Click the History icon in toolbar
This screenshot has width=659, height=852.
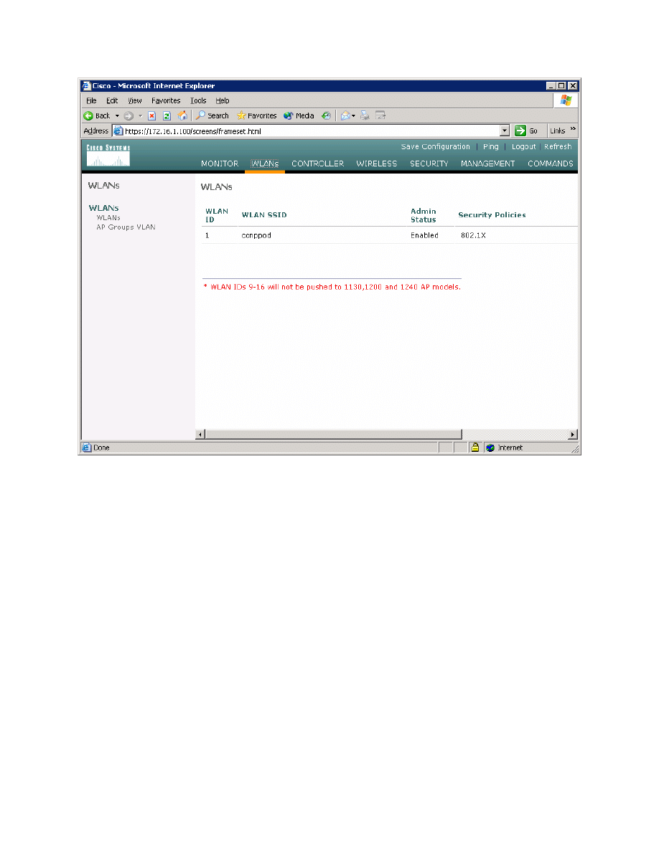326,115
